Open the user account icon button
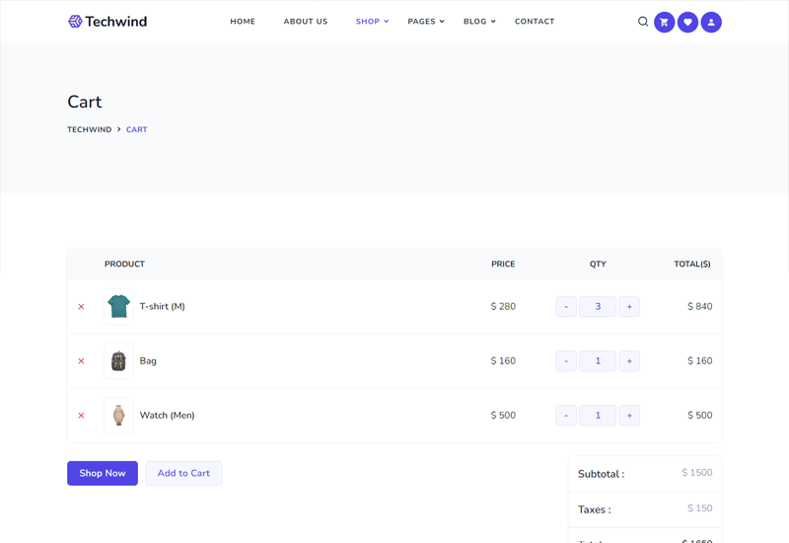Viewport: 789px width, 543px height. pyautogui.click(x=711, y=22)
